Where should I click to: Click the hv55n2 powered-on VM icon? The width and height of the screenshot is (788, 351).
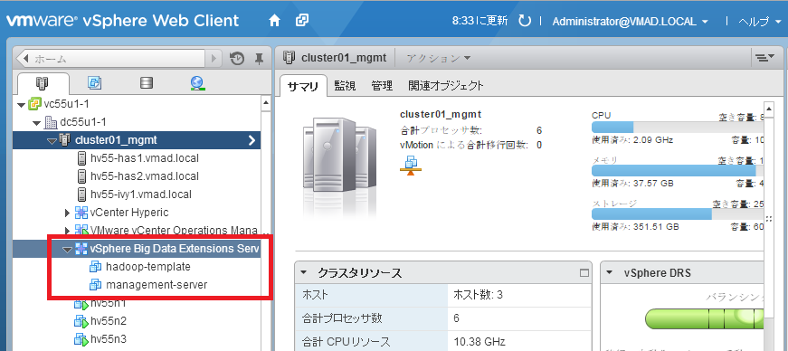pos(81,321)
